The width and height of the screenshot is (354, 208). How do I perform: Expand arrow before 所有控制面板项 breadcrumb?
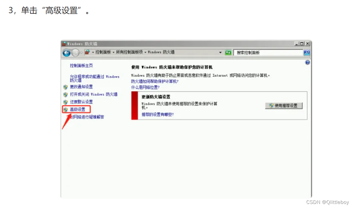114,52
